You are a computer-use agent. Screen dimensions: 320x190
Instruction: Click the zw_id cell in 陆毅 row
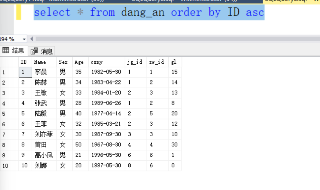[x=158, y=114]
